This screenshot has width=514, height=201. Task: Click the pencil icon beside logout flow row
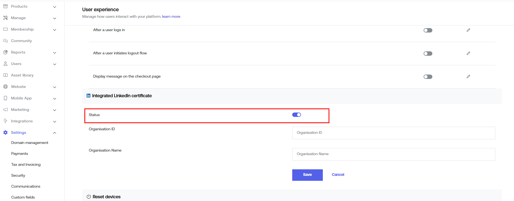click(x=468, y=53)
